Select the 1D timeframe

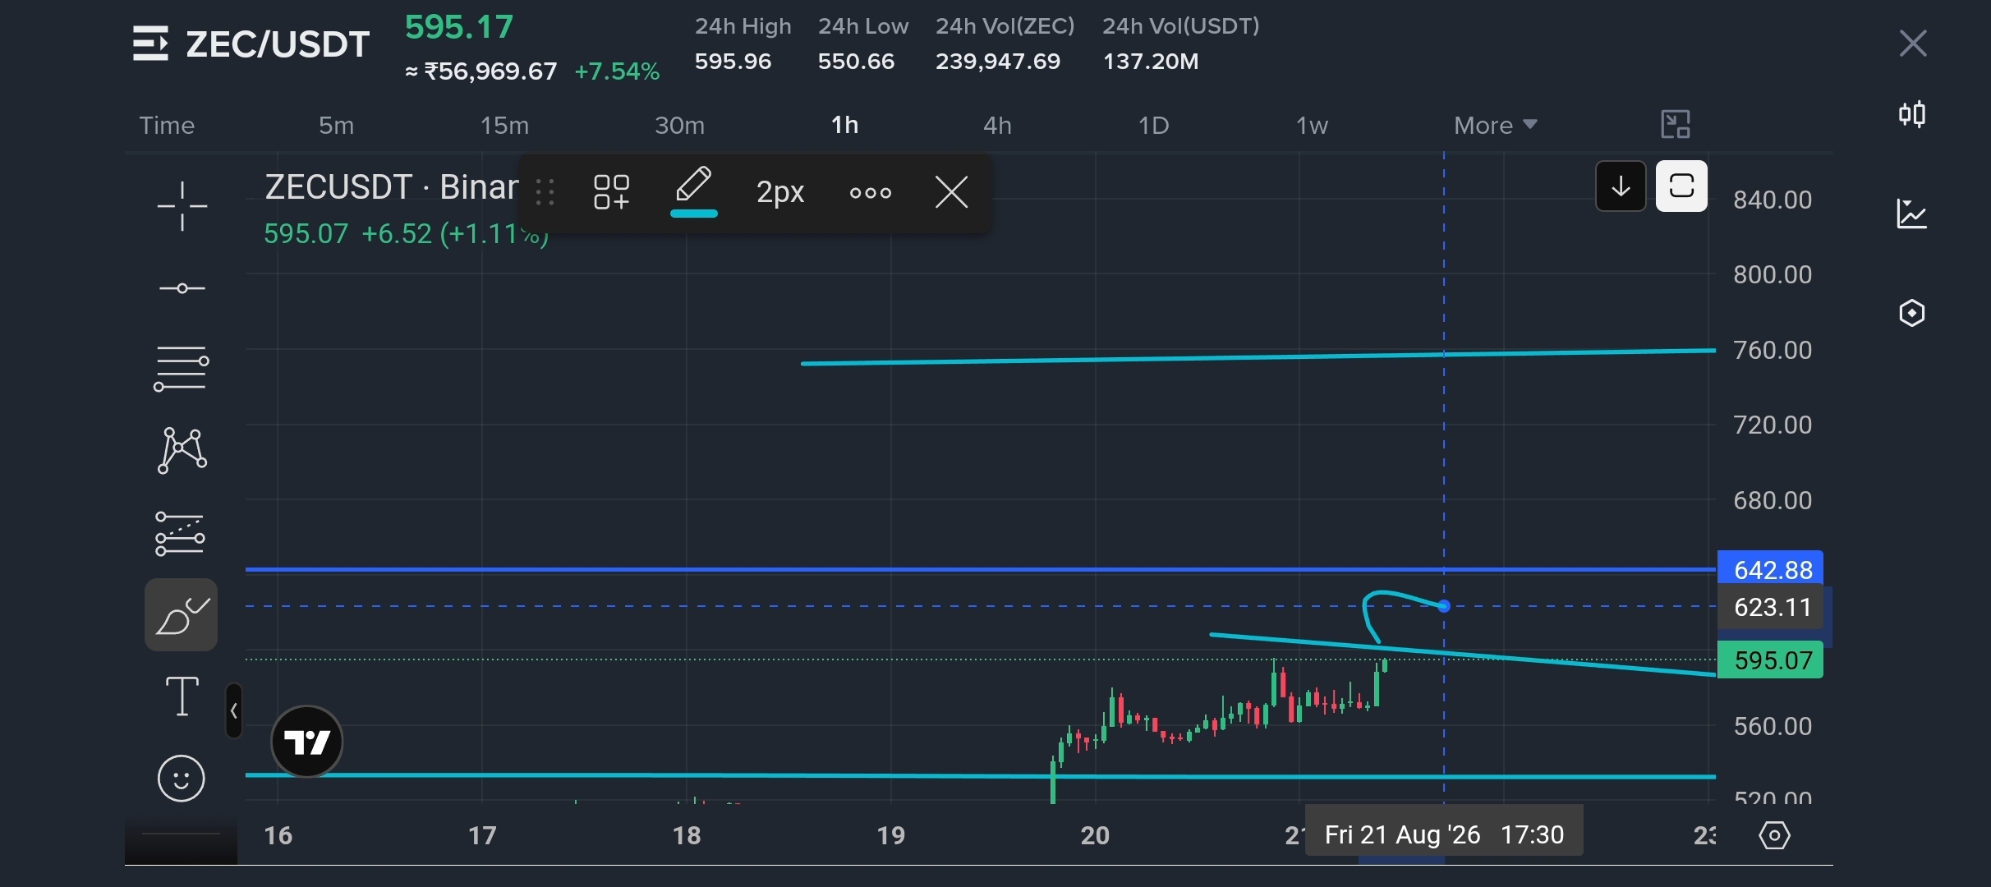click(x=1153, y=125)
